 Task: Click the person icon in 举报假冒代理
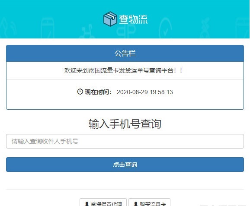pyautogui.click(x=87, y=204)
